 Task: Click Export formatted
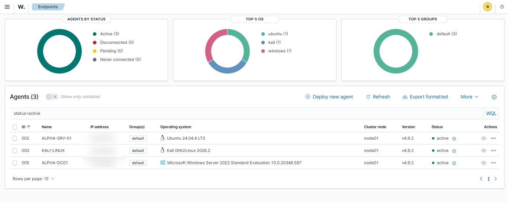click(x=425, y=97)
